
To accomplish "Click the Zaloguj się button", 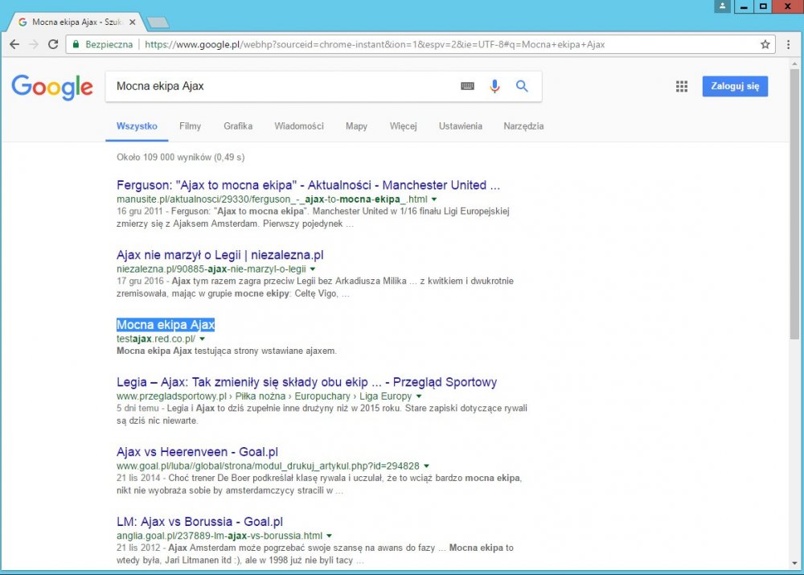I will 736,86.
